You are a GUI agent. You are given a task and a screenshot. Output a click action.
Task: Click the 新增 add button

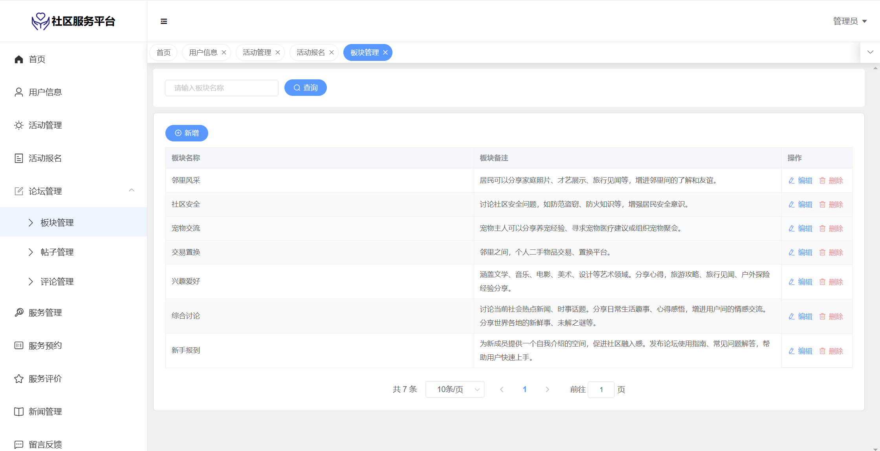pyautogui.click(x=187, y=133)
